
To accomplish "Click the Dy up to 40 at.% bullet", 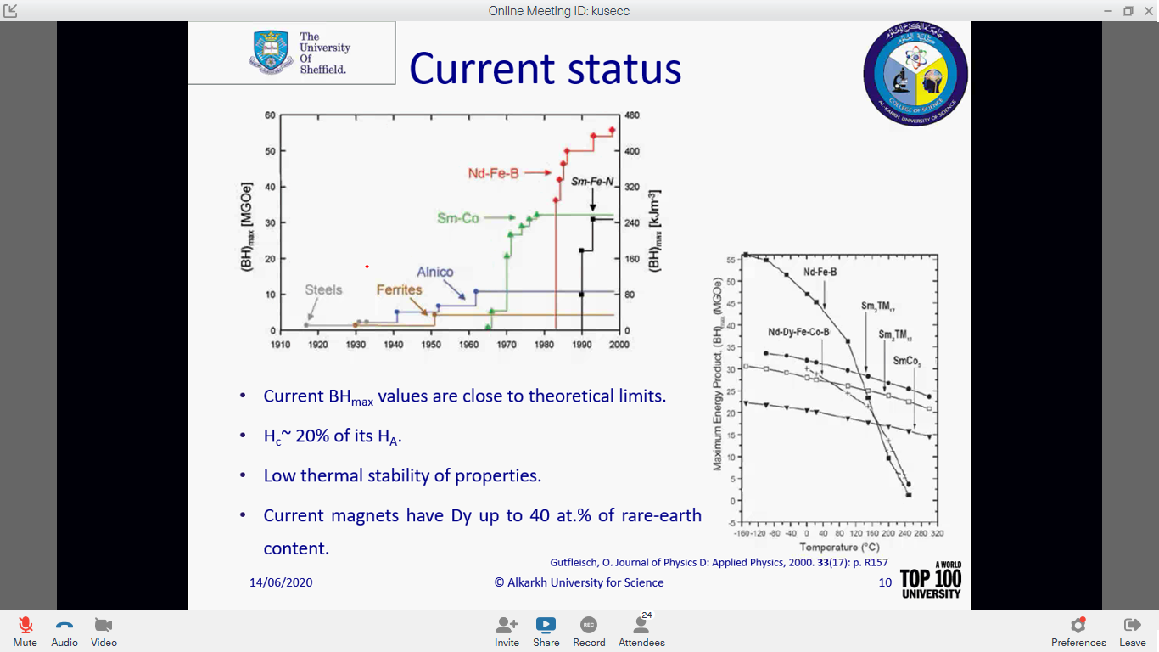I will click(482, 531).
